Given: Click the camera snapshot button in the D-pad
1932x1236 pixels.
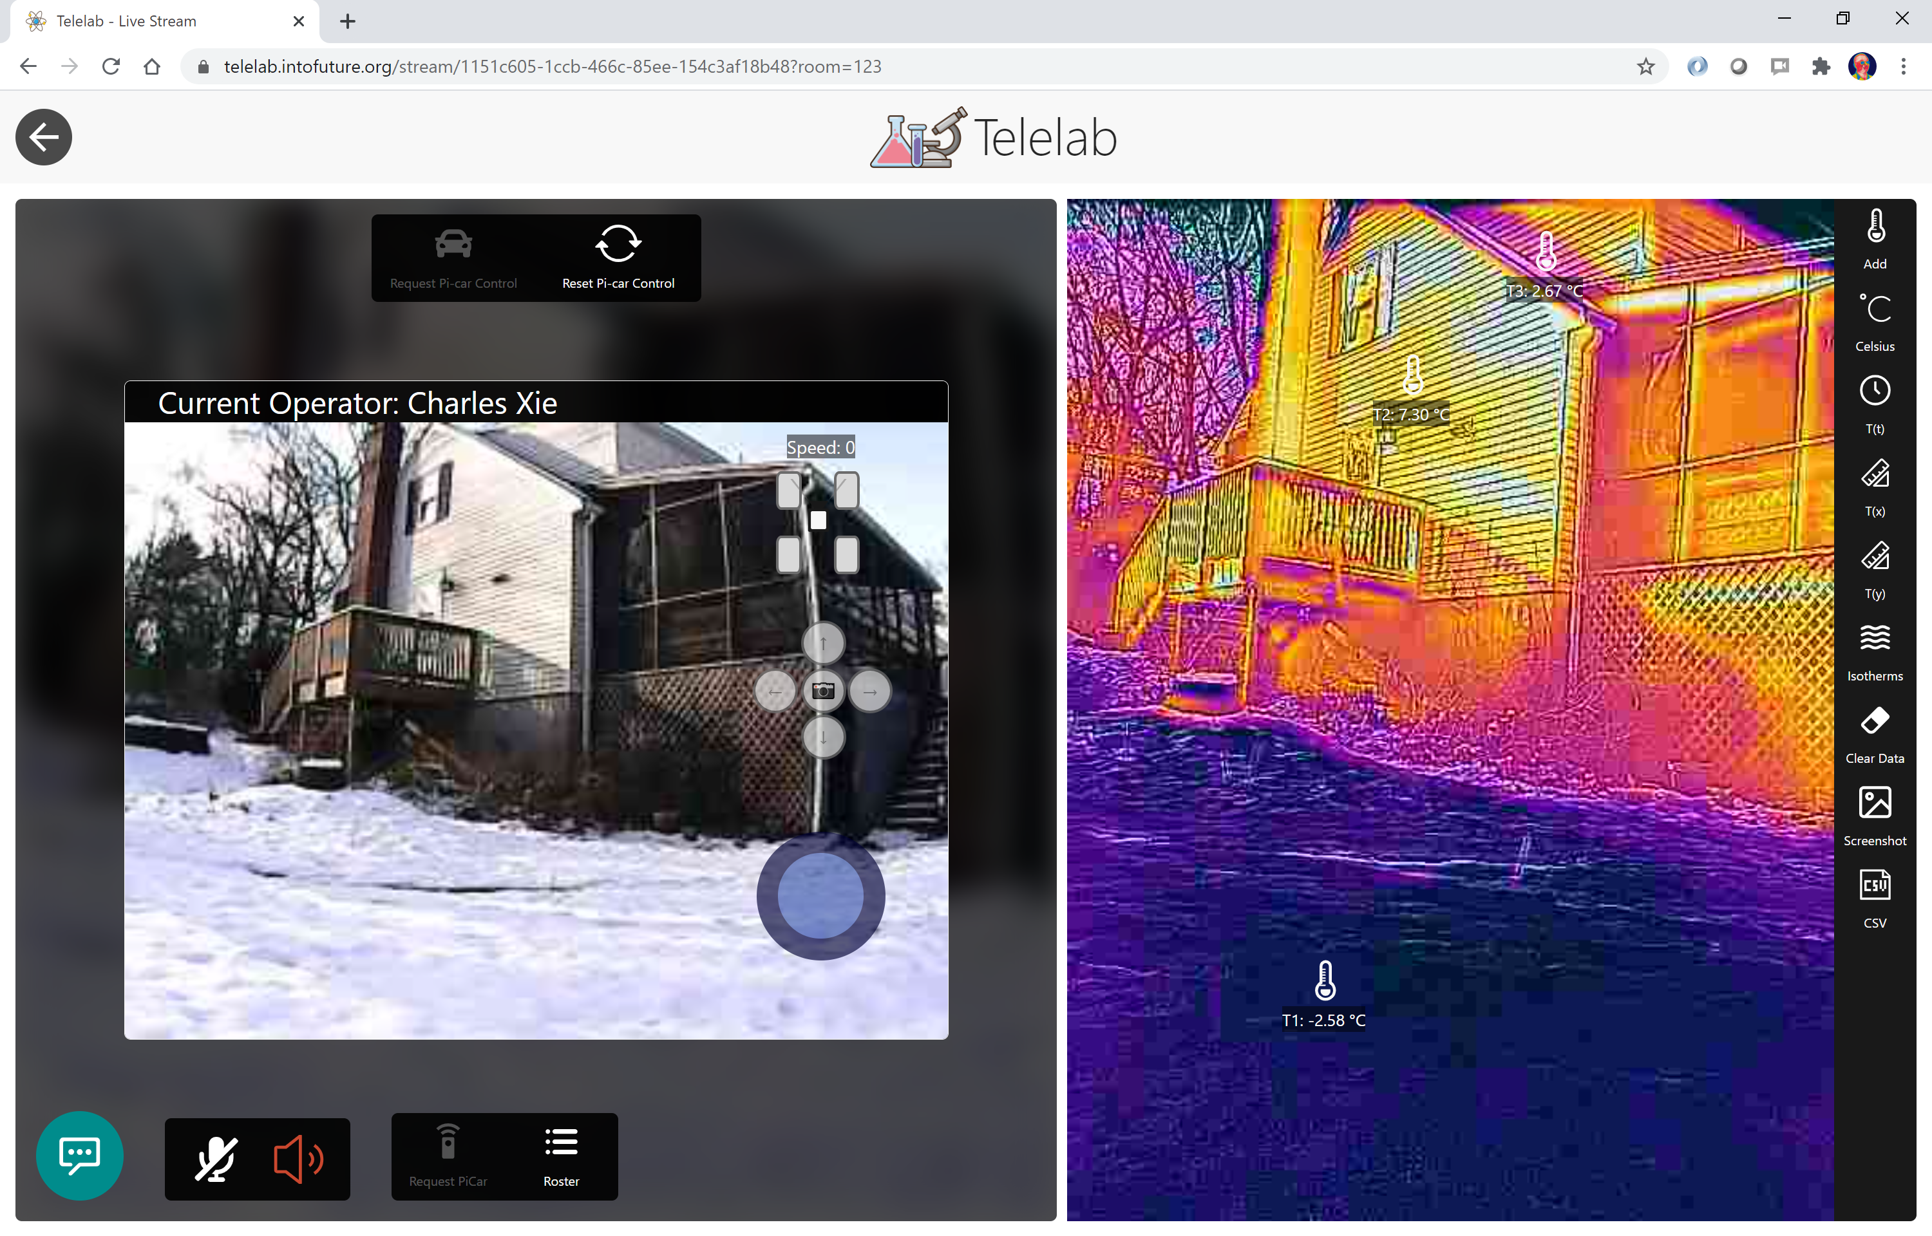Looking at the screenshot, I should [823, 691].
